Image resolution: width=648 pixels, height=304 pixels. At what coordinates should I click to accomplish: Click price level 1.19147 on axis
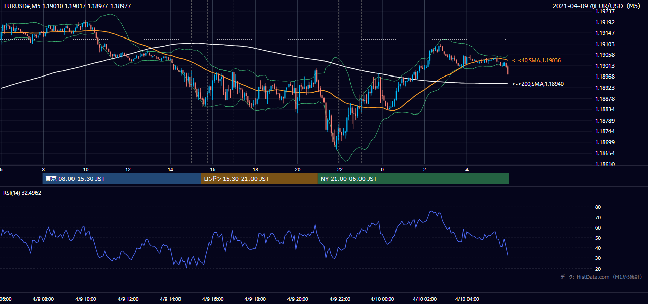click(x=605, y=33)
